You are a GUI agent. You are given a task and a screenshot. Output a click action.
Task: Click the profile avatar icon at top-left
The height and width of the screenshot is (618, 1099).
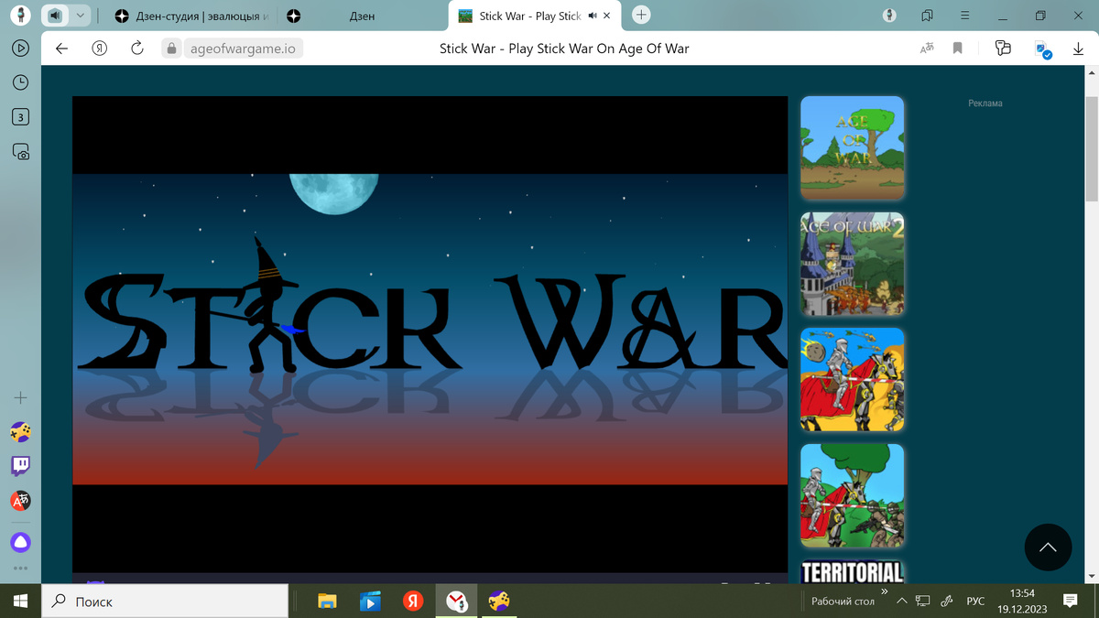coord(20,16)
